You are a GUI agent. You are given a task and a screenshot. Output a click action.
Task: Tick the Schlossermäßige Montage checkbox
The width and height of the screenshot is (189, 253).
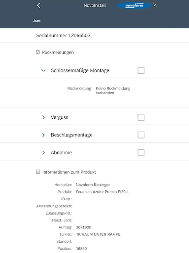(x=141, y=70)
